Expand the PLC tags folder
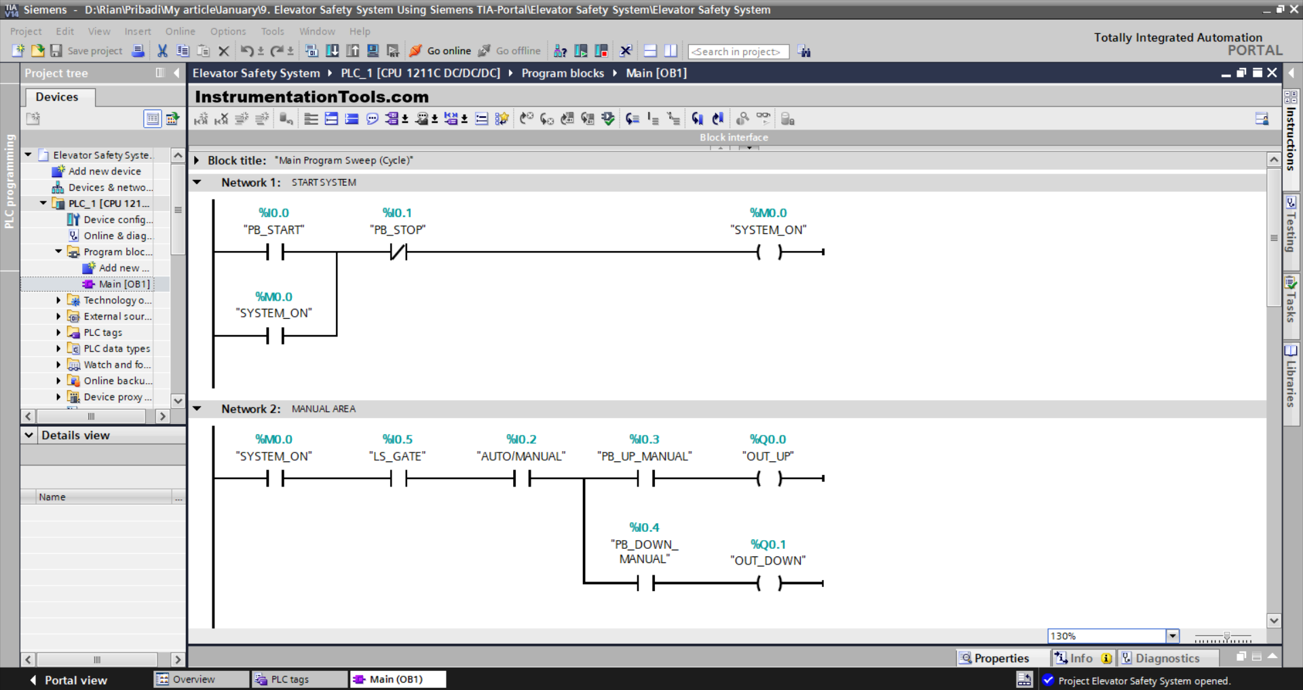The height and width of the screenshot is (690, 1303). point(58,332)
